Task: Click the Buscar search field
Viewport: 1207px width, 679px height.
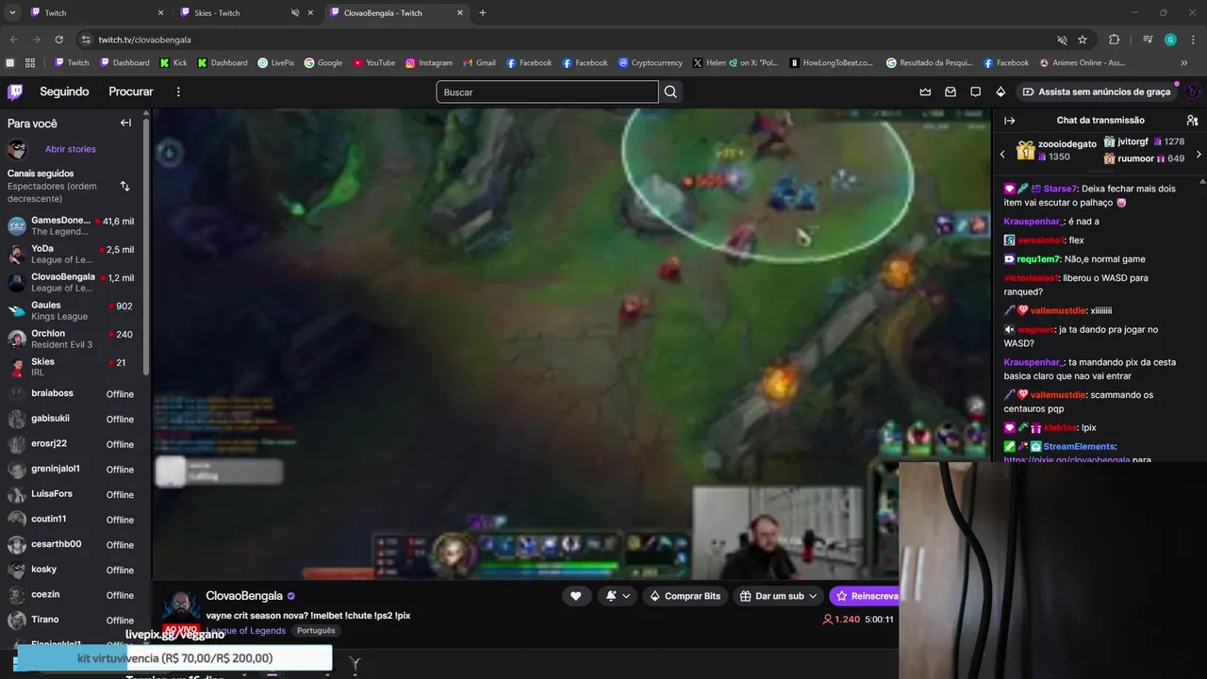Action: click(547, 91)
